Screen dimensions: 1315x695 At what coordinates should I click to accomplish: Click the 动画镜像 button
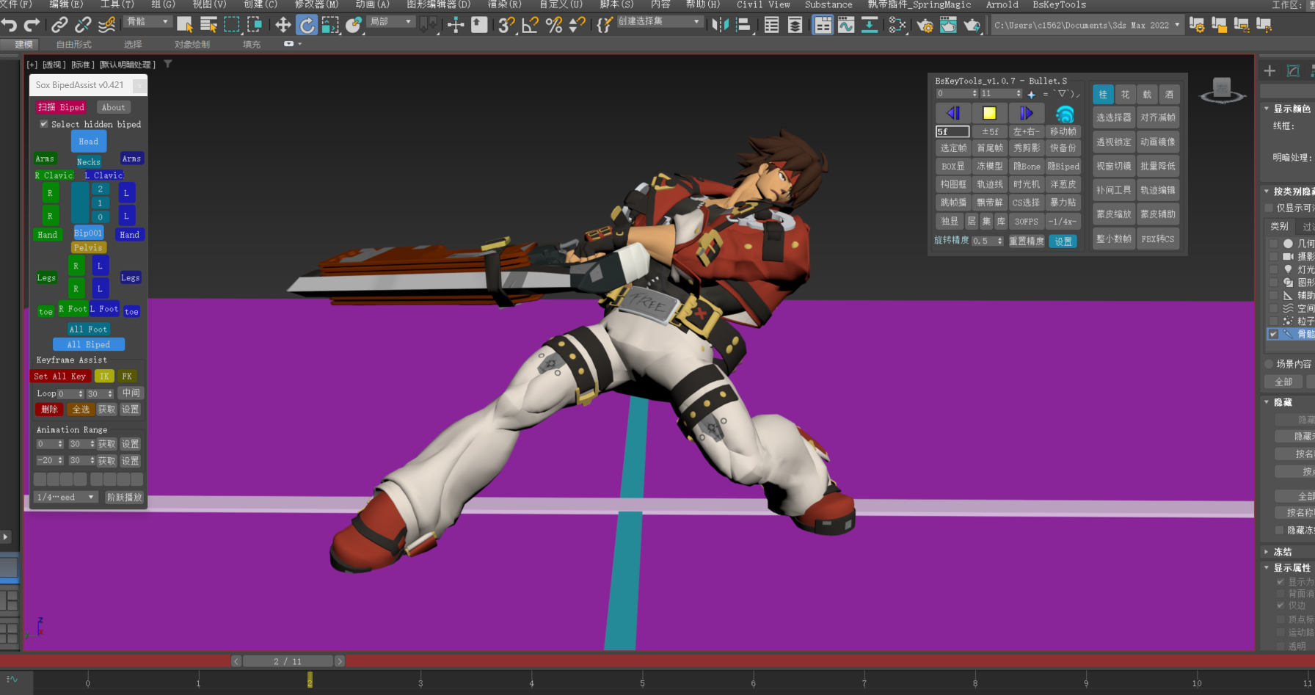point(1158,142)
